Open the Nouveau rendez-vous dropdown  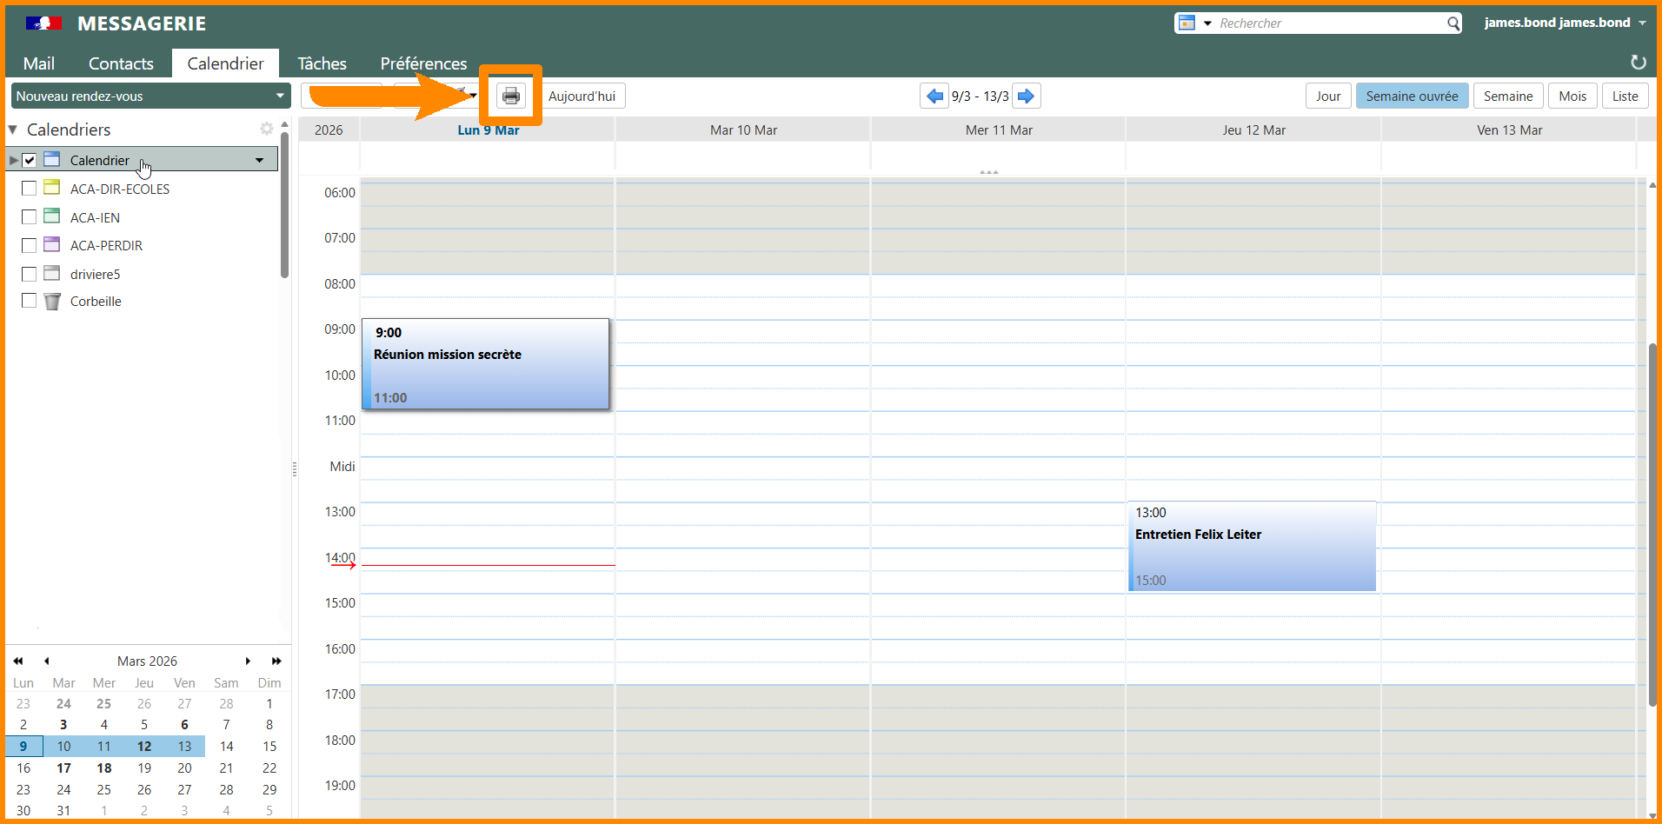pos(280,96)
